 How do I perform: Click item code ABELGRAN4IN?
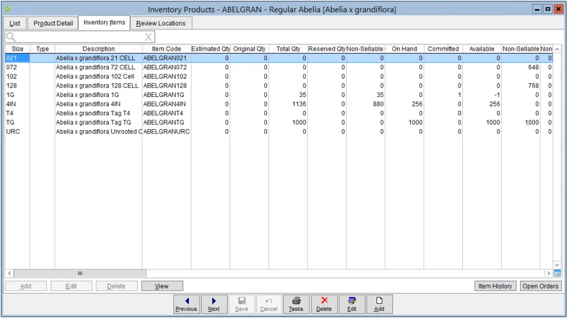(x=164, y=104)
